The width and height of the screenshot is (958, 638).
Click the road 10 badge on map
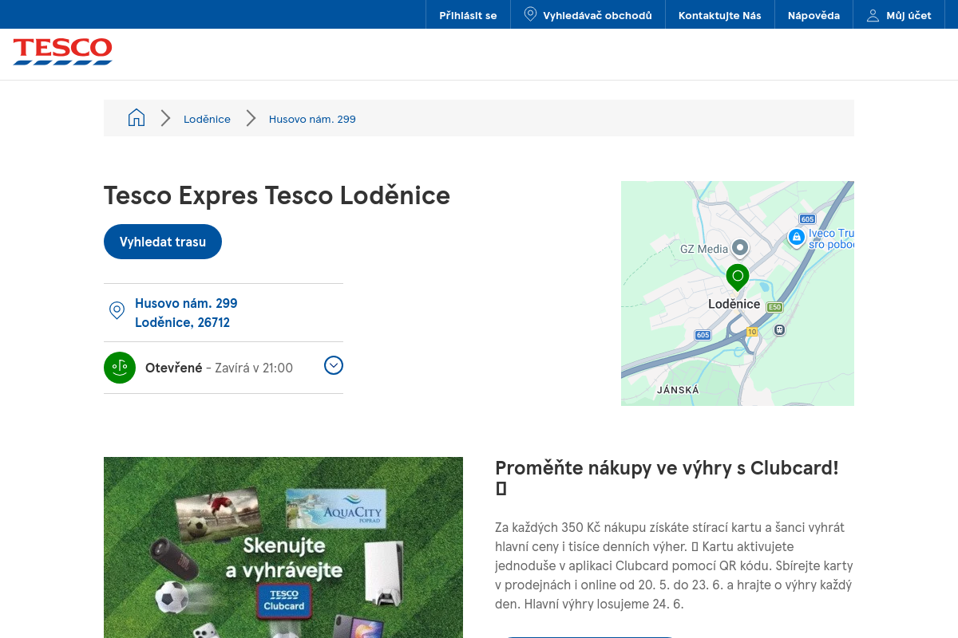(752, 331)
